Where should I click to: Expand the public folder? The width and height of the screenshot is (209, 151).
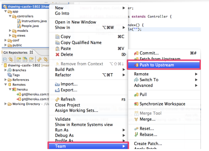click(5, 45)
